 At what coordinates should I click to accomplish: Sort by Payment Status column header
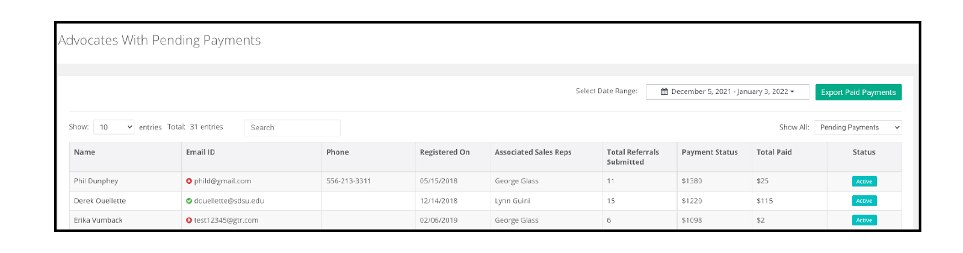(710, 152)
